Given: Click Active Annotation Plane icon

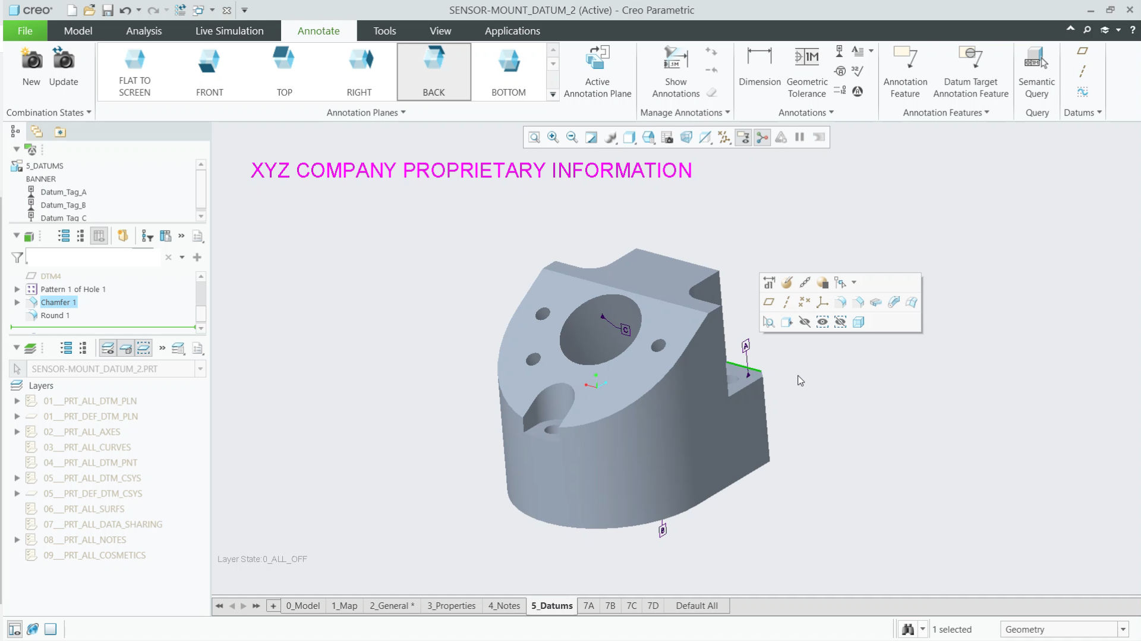Looking at the screenshot, I should (x=597, y=71).
